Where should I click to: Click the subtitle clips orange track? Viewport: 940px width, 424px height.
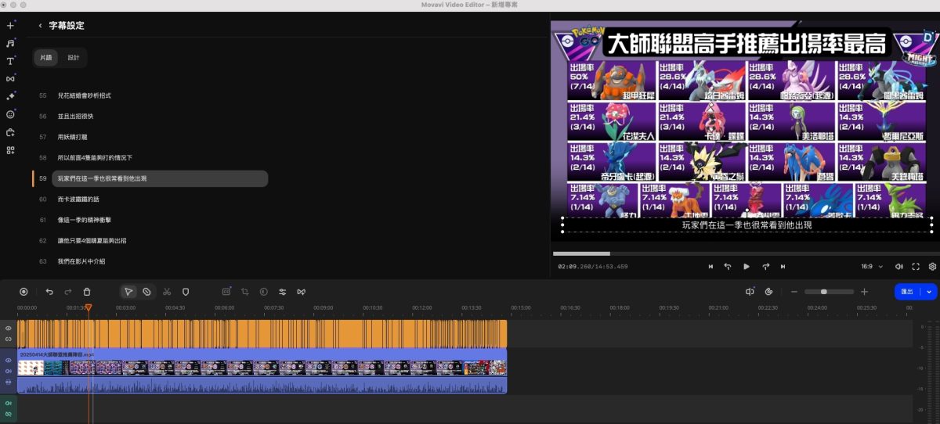click(x=262, y=333)
